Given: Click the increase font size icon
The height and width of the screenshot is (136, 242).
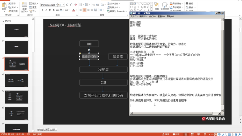Looking at the screenshot, I should (x=67, y=5).
